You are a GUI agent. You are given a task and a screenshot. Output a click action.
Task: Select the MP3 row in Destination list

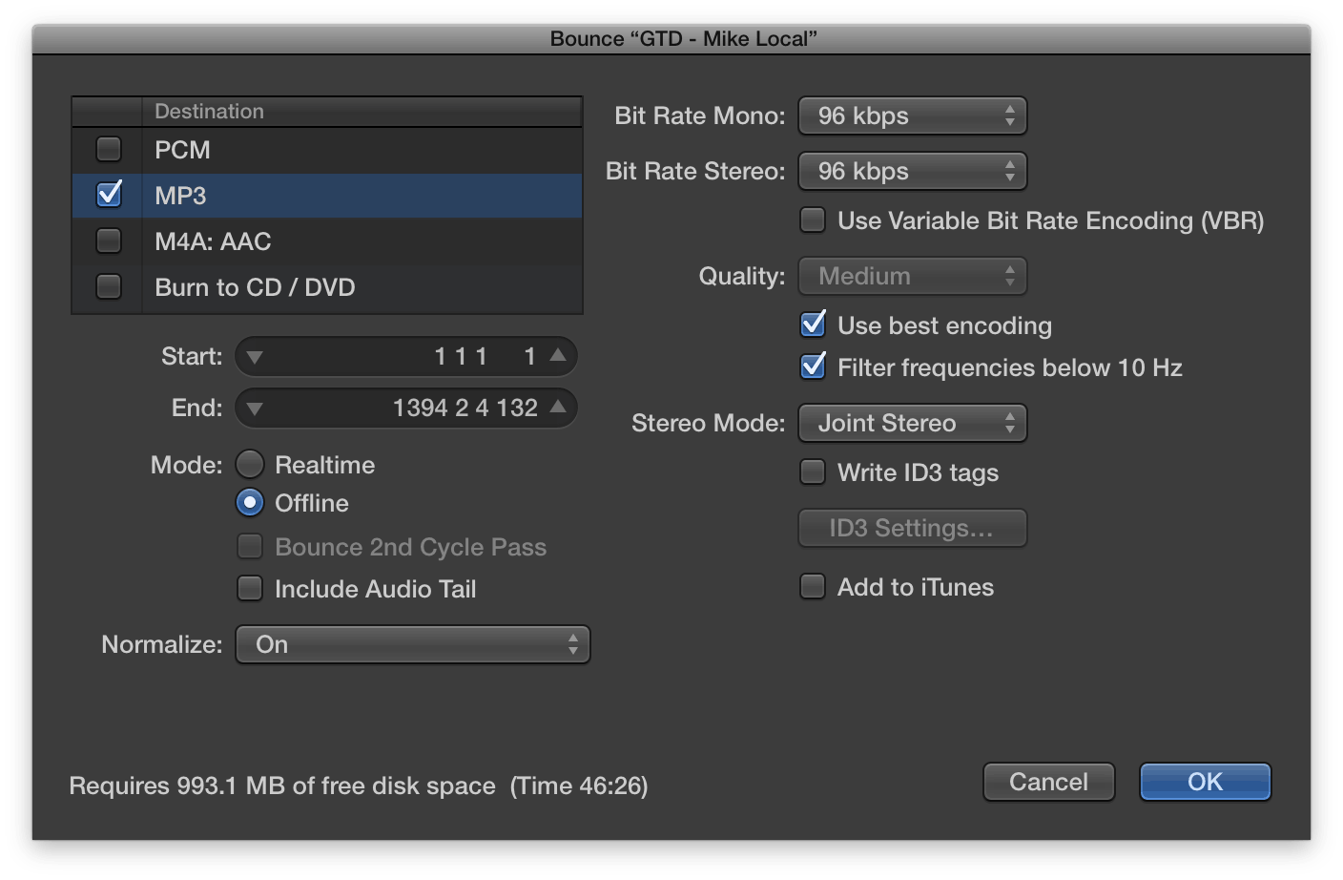pyautogui.click(x=327, y=196)
